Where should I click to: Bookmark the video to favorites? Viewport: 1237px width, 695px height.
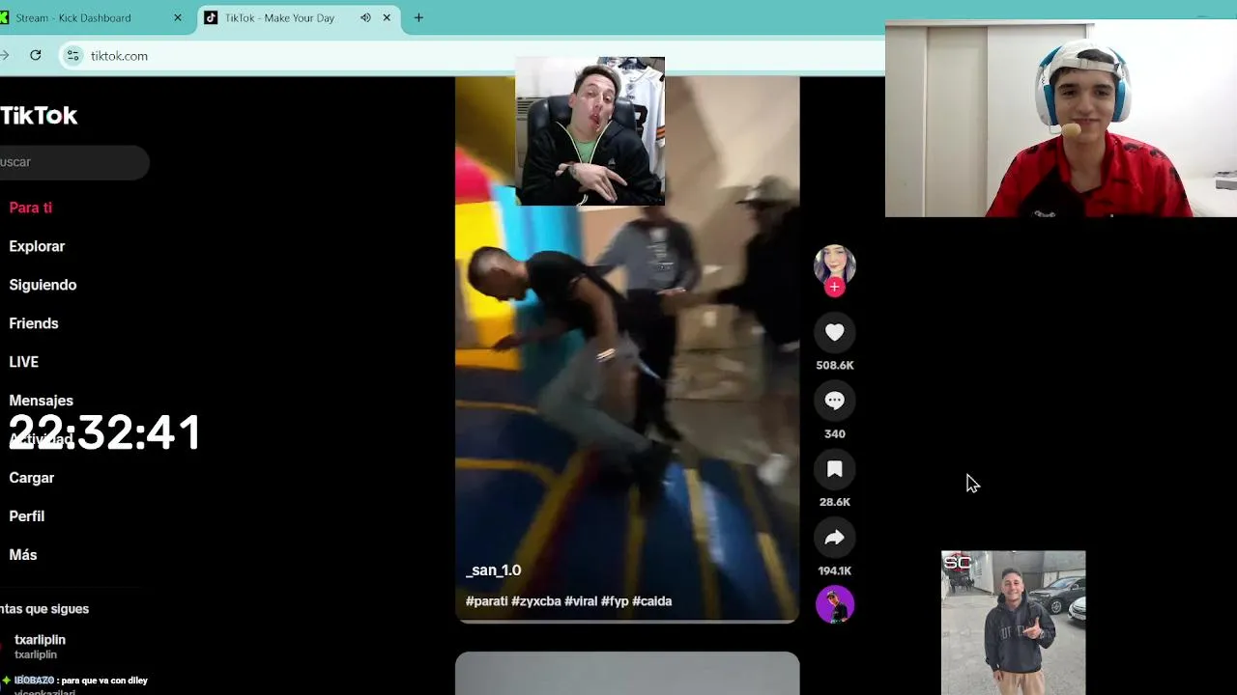tap(834, 469)
